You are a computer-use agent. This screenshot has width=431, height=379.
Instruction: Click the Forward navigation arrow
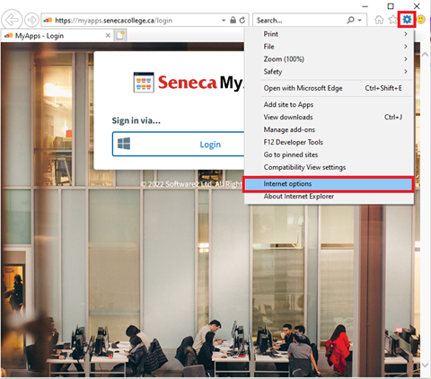click(x=31, y=21)
